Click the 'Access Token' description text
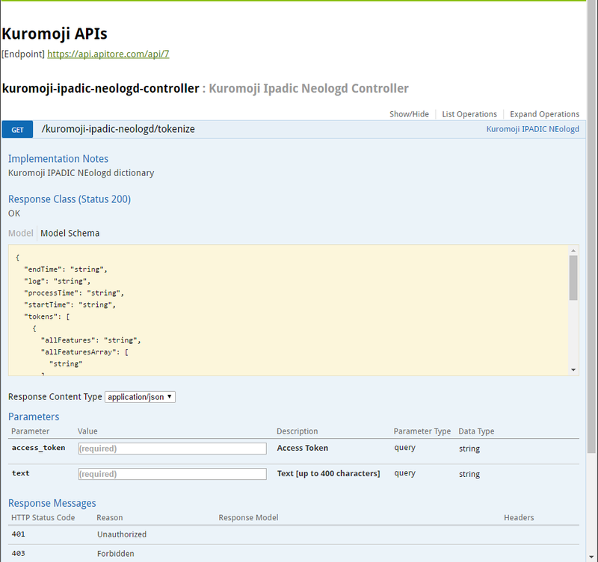Viewport: 598px width, 562px height. (x=303, y=448)
